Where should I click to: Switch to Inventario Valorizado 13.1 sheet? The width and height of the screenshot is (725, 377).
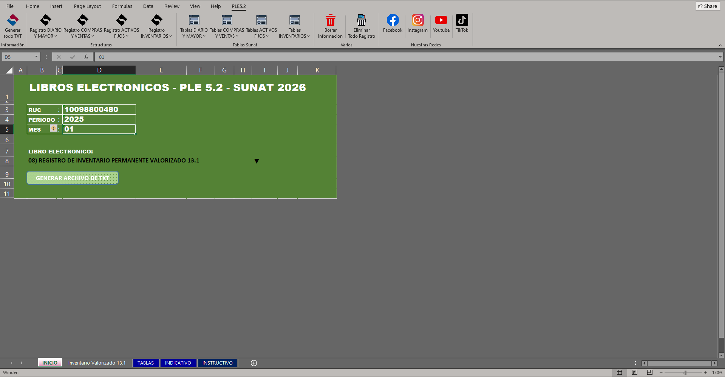pyautogui.click(x=97, y=363)
